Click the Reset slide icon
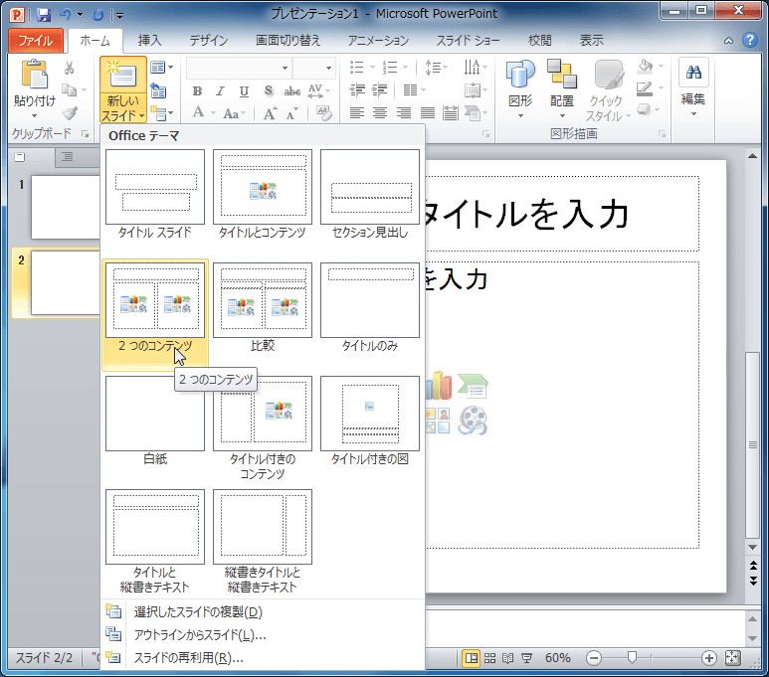Screen dimensions: 769x677 pyautogui.click(x=158, y=90)
